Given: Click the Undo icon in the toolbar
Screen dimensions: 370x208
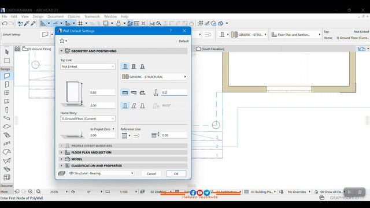Looking at the screenshot, I should (x=4, y=23).
